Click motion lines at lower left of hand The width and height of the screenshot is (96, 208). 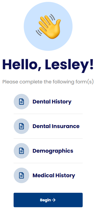39,33
